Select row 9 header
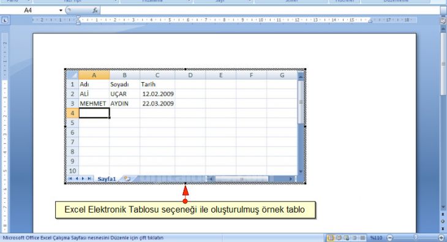The height and width of the screenshot is (242, 447). 72,161
